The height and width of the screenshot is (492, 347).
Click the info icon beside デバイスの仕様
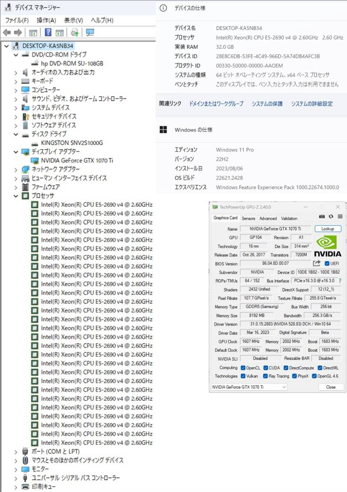click(163, 8)
